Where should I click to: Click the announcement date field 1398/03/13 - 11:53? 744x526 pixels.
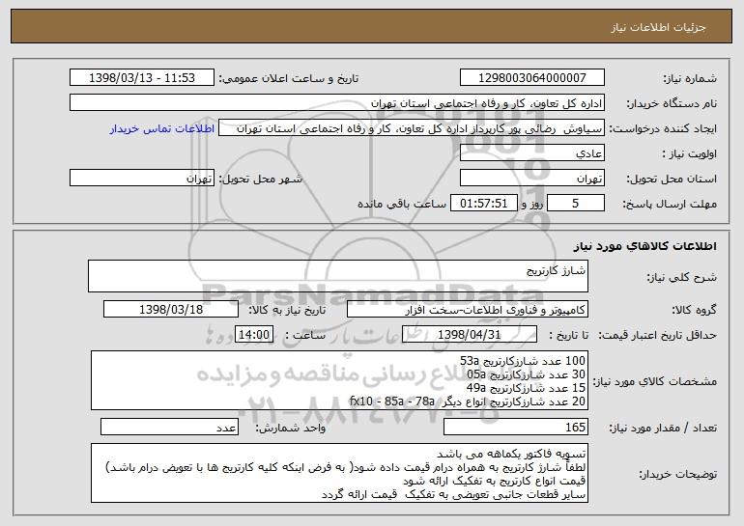(142, 77)
